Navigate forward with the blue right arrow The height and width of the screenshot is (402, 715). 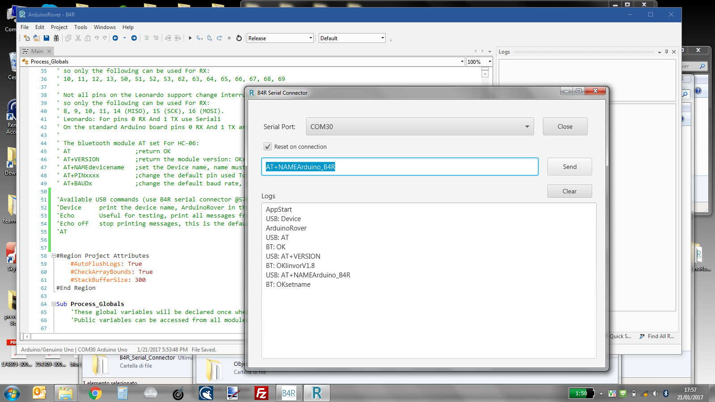pos(134,38)
